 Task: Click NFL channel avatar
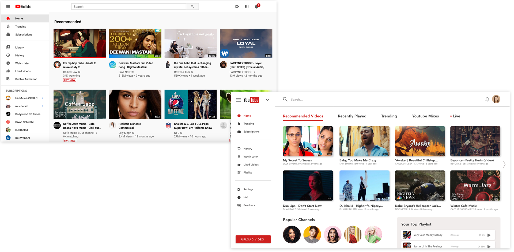point(168,125)
